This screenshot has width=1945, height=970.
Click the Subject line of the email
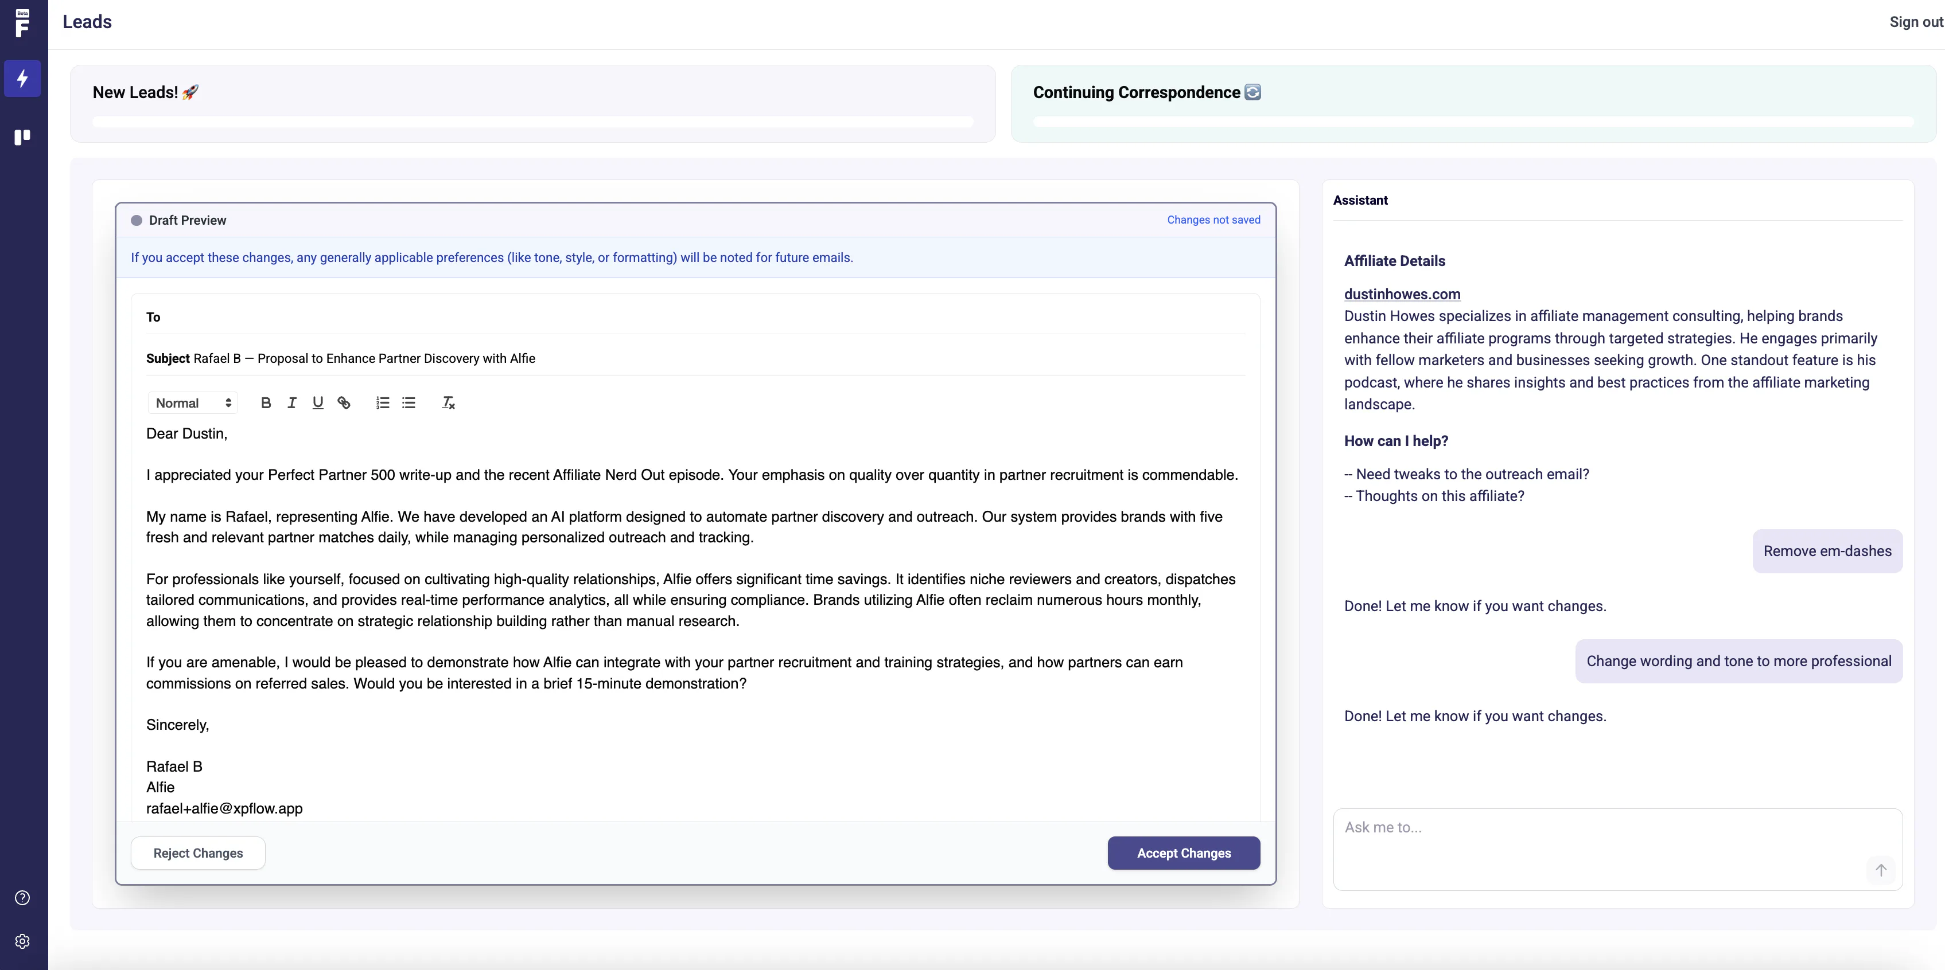coord(695,358)
